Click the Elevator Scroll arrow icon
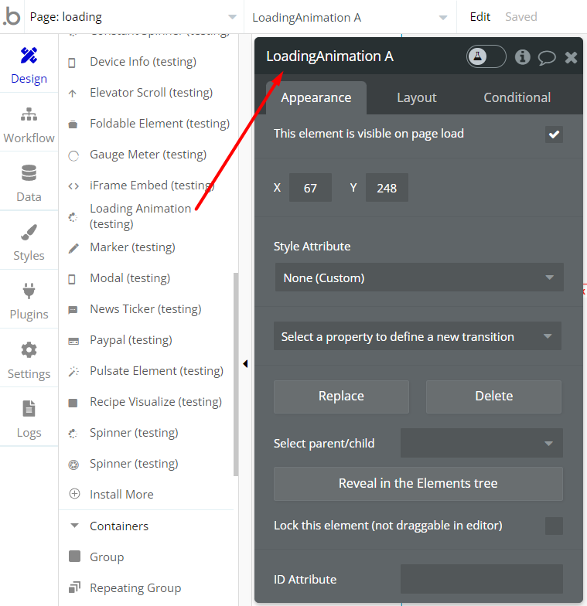The image size is (587, 606). pyautogui.click(x=73, y=93)
